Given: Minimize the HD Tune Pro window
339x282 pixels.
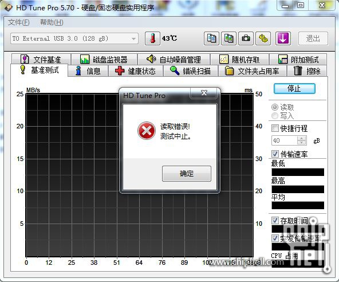Looking at the screenshot, I should click(x=285, y=5).
